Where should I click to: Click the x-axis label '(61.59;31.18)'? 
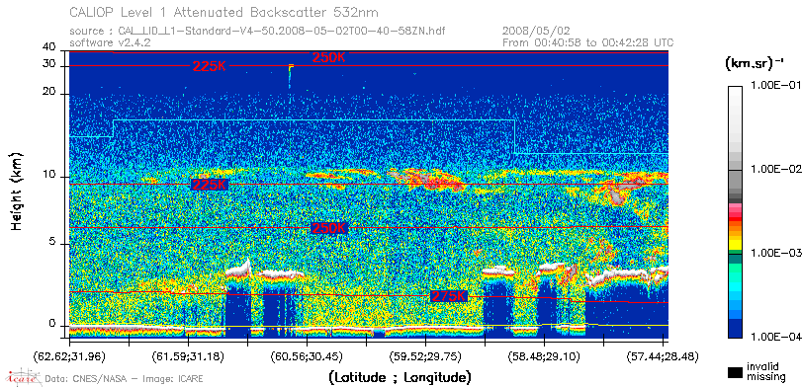(189, 355)
